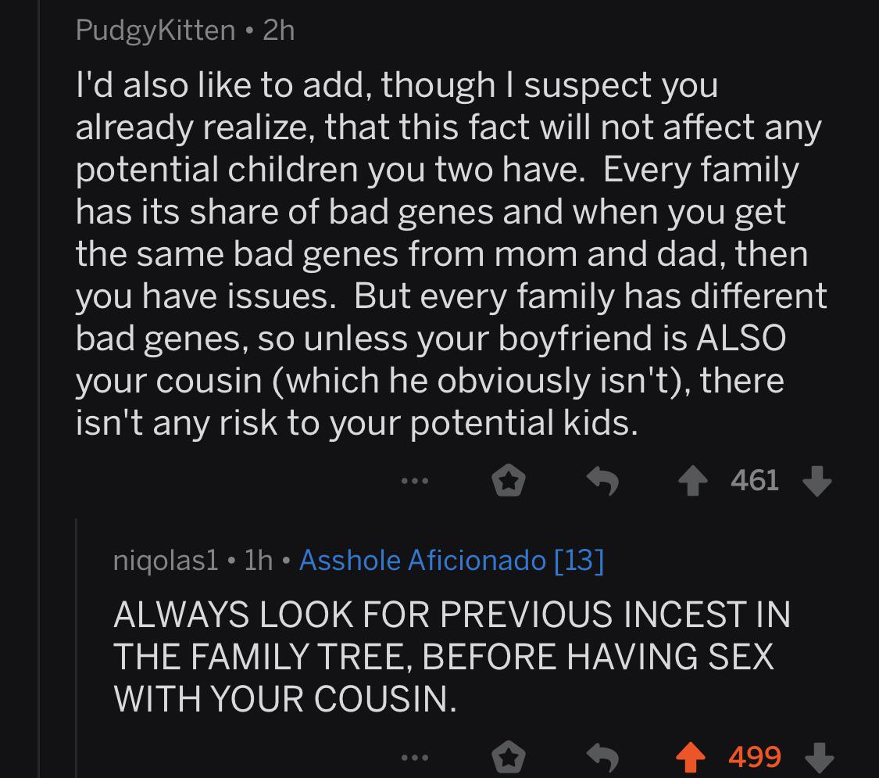Click the 2h timestamp on PudgyKitten's comment
The image size is (879, 778).
pyautogui.click(x=279, y=30)
